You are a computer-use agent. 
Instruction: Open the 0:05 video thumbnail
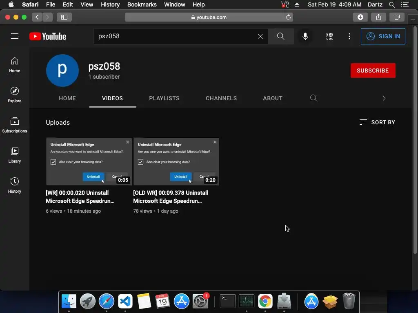[x=89, y=161]
